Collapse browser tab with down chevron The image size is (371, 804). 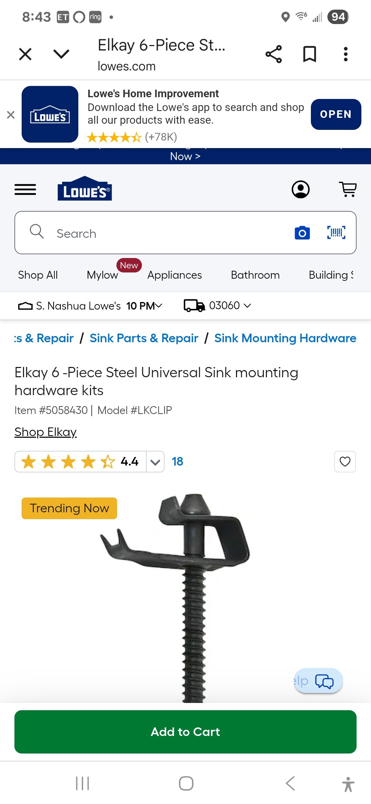tap(61, 54)
